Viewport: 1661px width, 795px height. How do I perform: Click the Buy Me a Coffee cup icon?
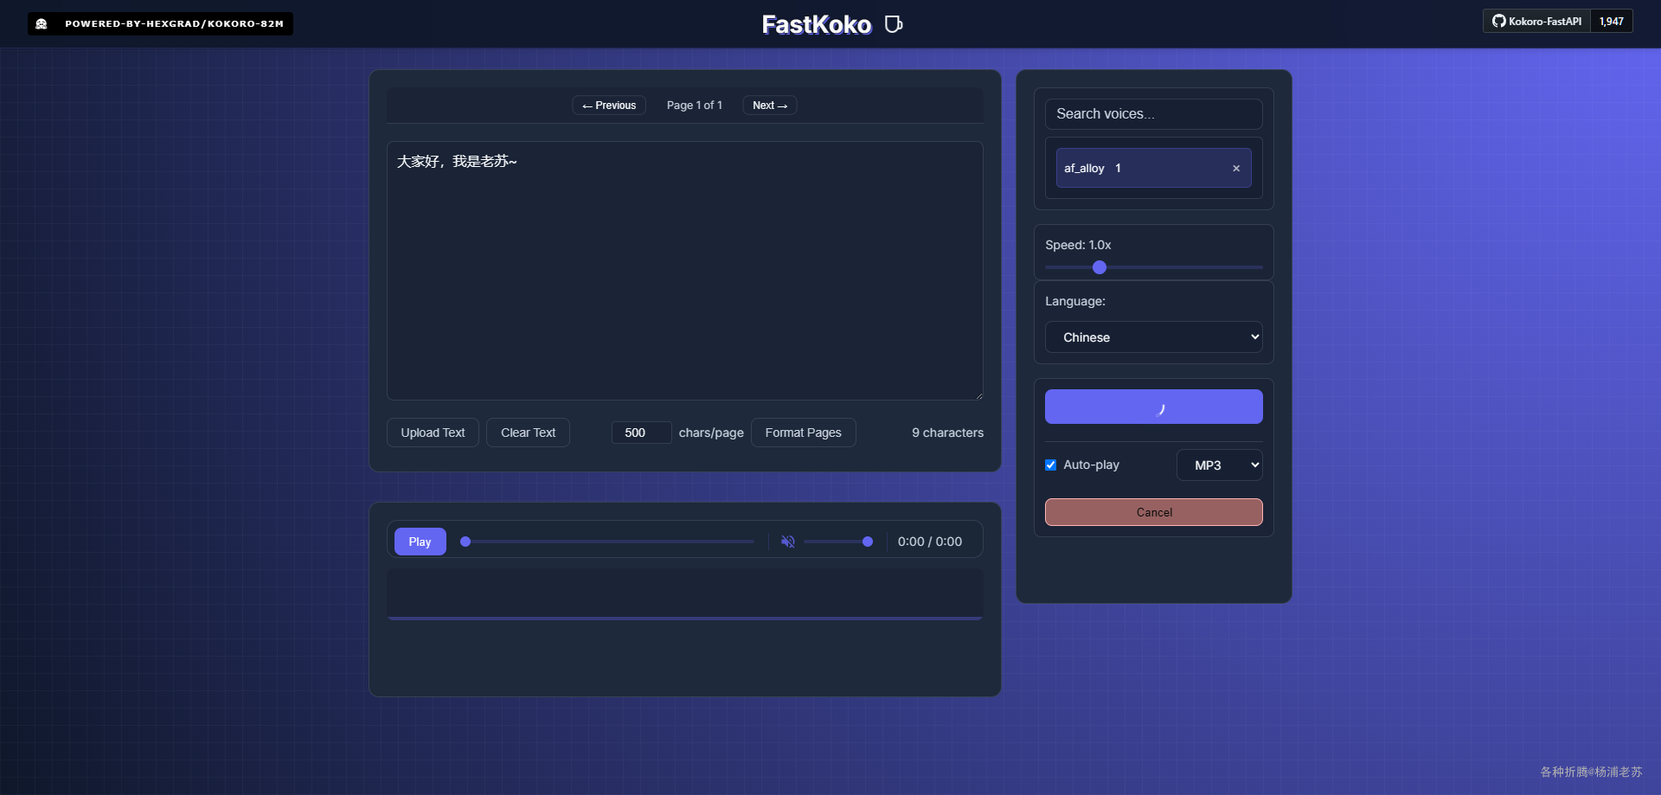tap(894, 24)
